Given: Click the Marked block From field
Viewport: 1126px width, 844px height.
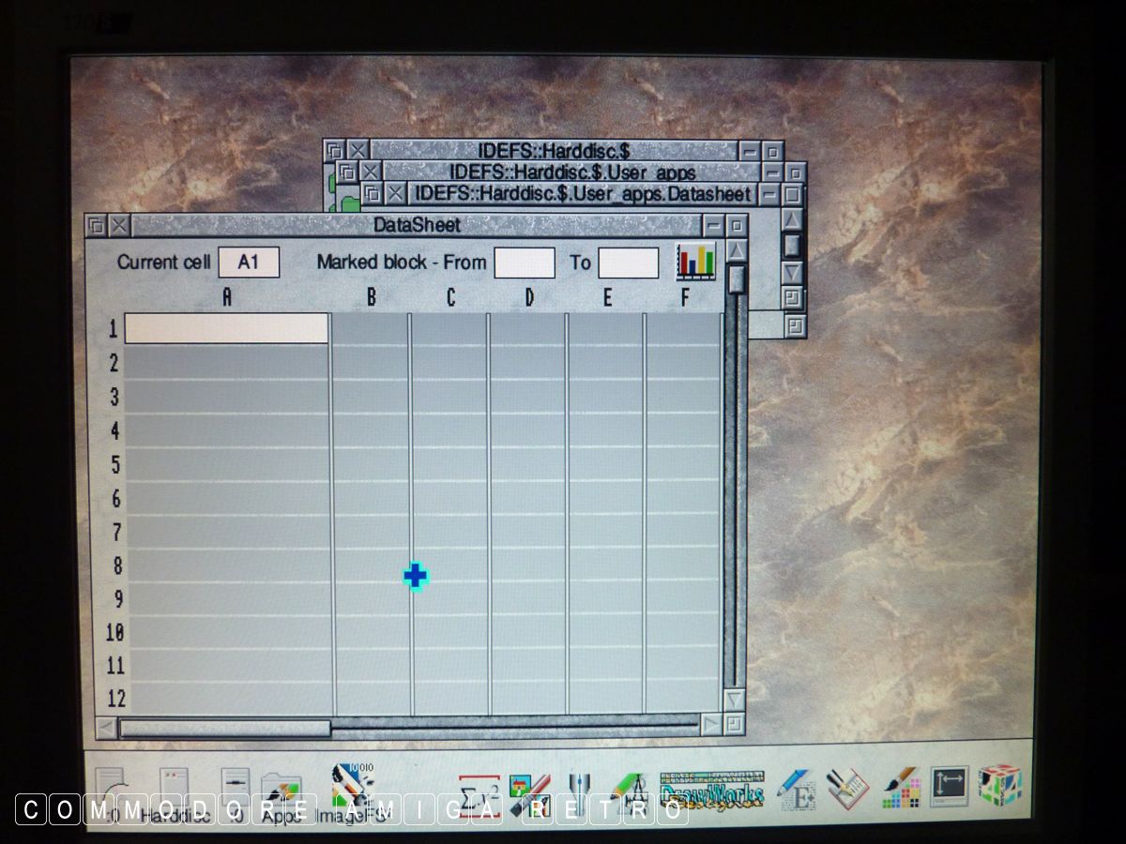Looking at the screenshot, I should click(x=525, y=263).
